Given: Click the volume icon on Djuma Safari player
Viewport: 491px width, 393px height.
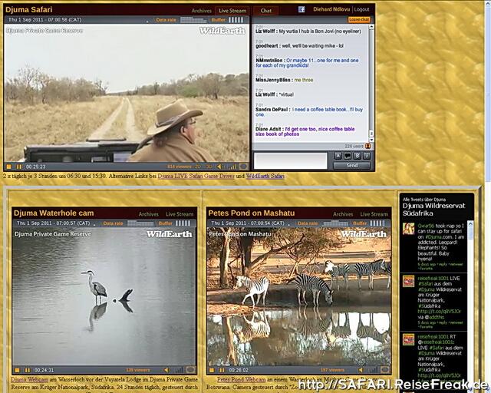Looking at the screenshot, I should (x=219, y=166).
